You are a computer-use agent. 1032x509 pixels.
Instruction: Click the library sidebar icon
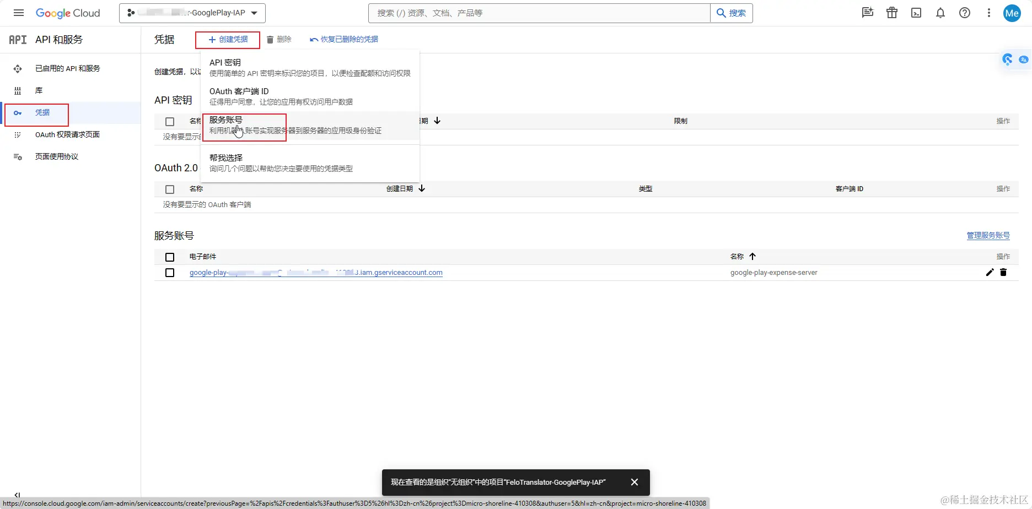pos(18,91)
